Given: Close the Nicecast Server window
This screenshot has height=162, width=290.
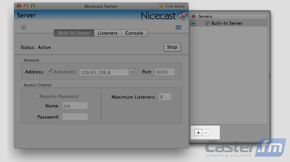Looking at the screenshot, I should 19,6.
